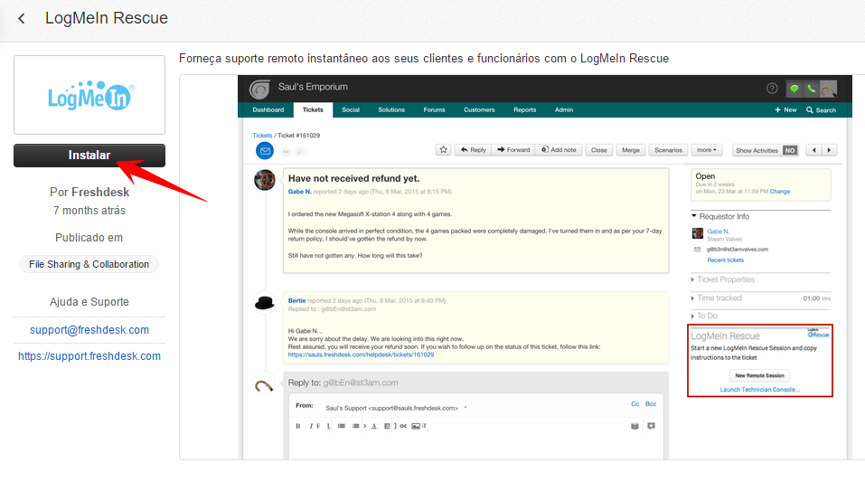Click the Launch Technician Console link
This screenshot has height=501, width=865.
[x=759, y=390]
